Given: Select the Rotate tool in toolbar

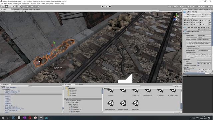Looking at the screenshot, I should (x=10, y=6).
